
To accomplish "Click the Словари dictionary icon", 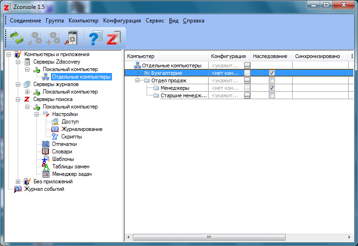I will point(46,152).
